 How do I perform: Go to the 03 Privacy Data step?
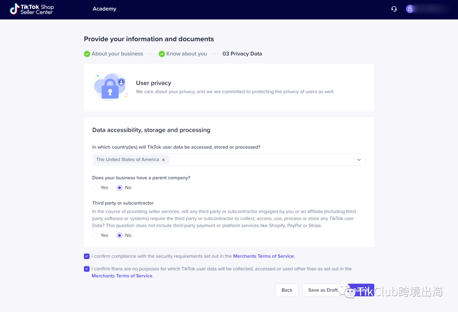coord(242,54)
